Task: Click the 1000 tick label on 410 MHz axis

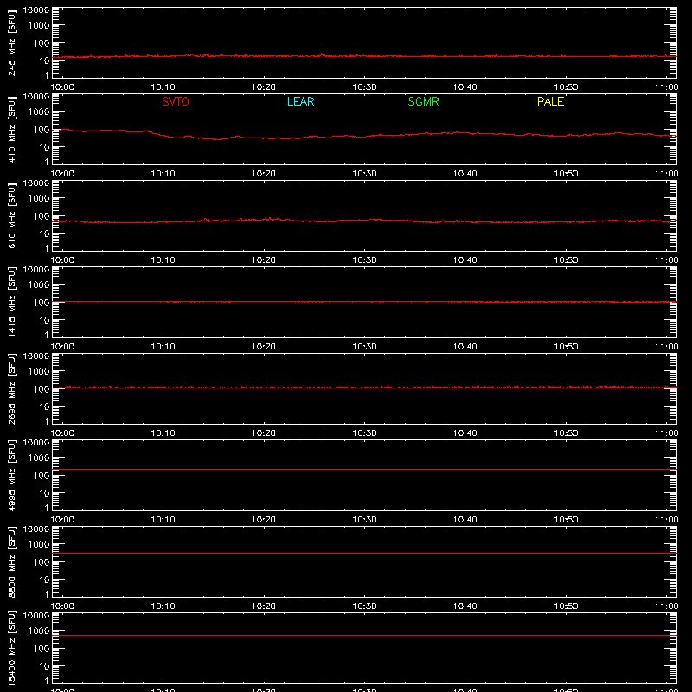Action: point(39,112)
